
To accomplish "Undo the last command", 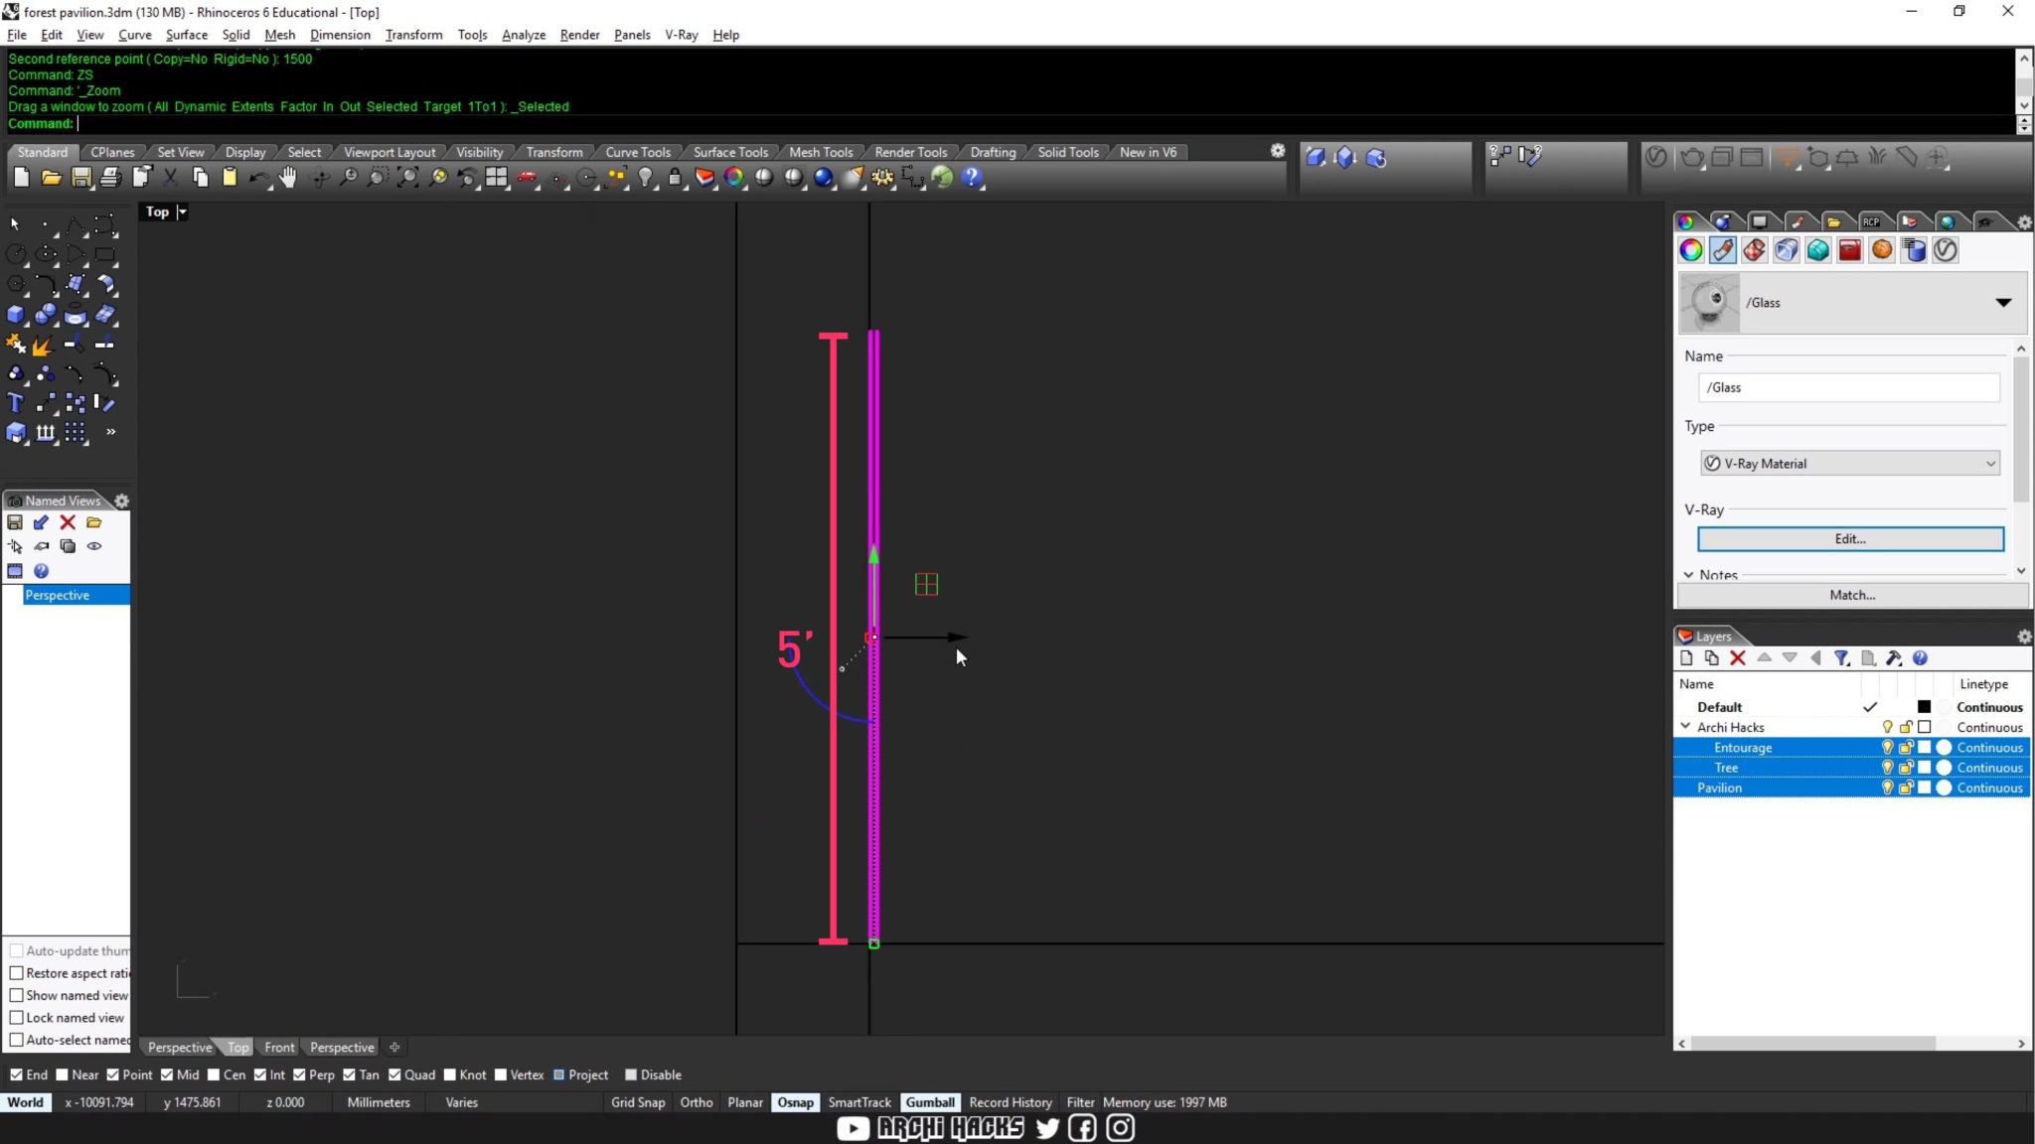I will click(x=257, y=177).
